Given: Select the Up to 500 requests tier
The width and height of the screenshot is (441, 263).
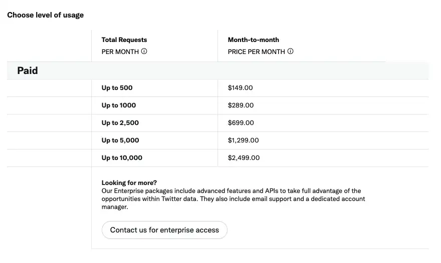Looking at the screenshot, I should 117,88.
